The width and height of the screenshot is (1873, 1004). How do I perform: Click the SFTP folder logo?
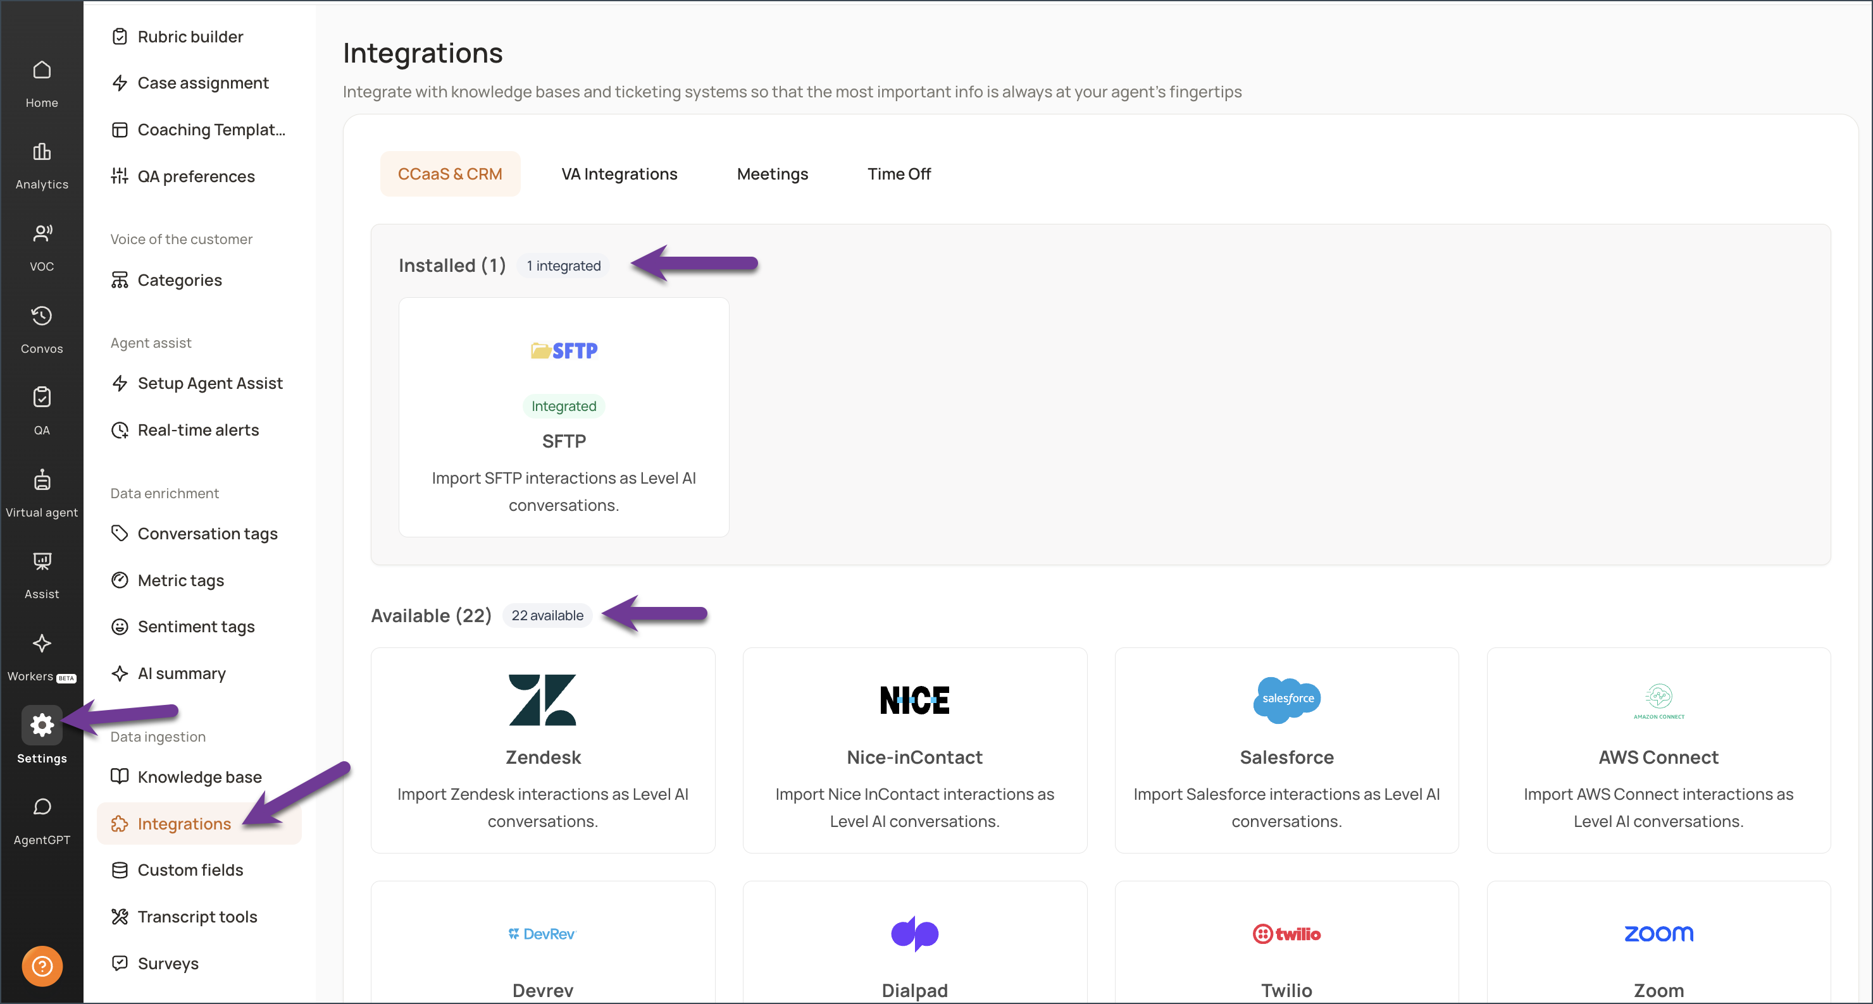point(564,351)
